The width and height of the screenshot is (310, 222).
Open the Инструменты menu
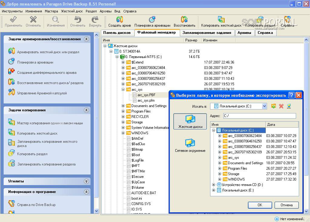click(x=12, y=11)
